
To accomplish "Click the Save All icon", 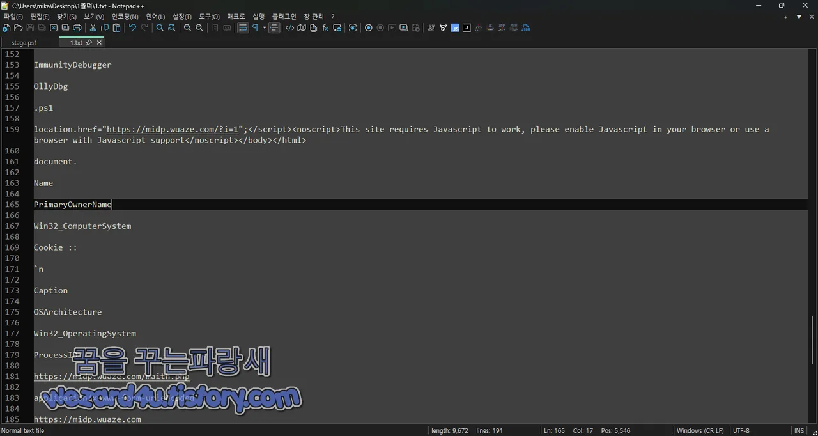I will [x=42, y=28].
